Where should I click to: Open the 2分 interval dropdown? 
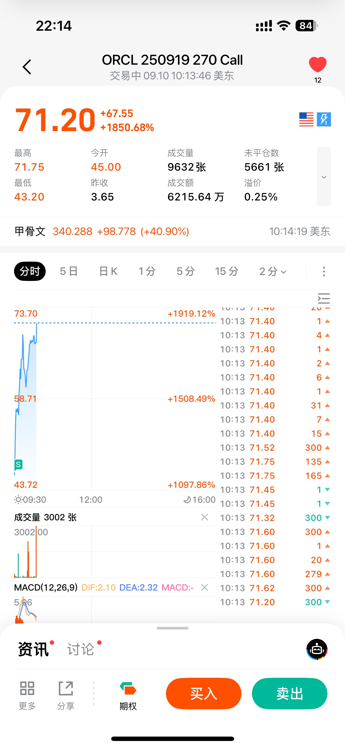coord(273,271)
